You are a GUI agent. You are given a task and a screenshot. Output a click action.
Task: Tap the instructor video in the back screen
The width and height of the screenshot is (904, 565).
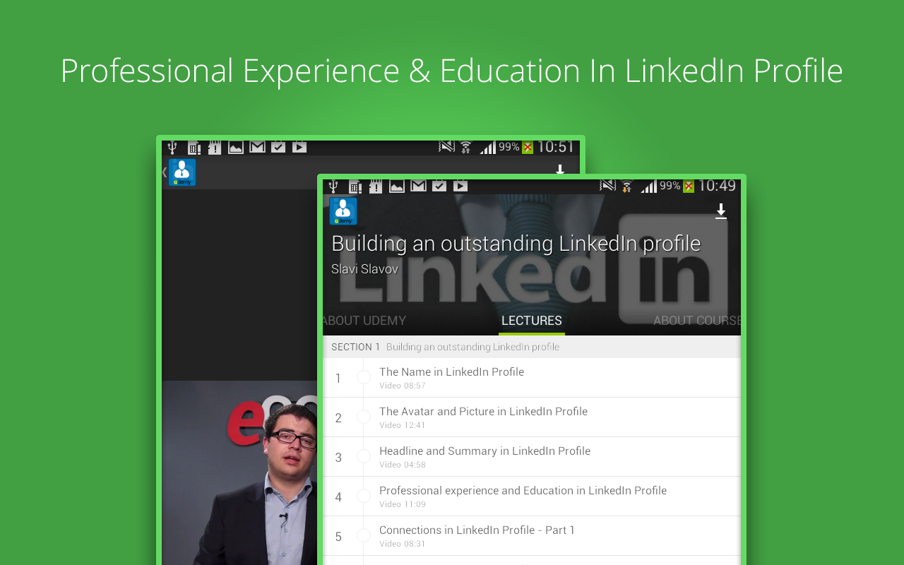(x=239, y=473)
